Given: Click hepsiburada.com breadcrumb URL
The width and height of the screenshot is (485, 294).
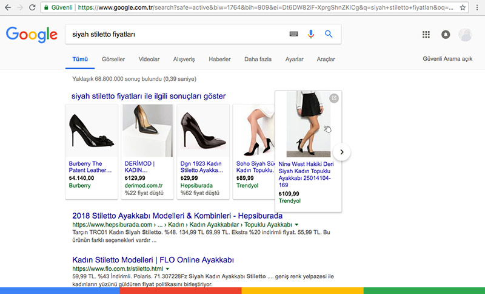Looking at the screenshot, I should coord(182,225).
